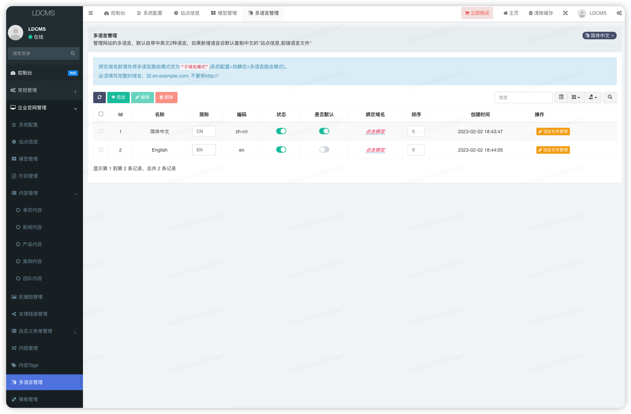Click 语言文件管理 button for English row
The height and width of the screenshot is (414, 631).
(553, 150)
